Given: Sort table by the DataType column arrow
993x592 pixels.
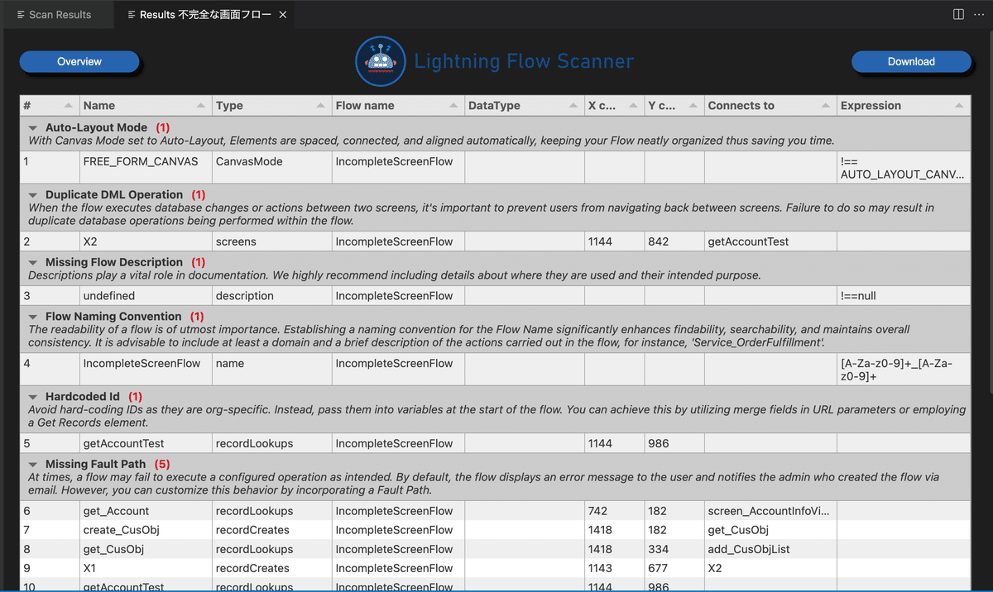Looking at the screenshot, I should tap(573, 105).
